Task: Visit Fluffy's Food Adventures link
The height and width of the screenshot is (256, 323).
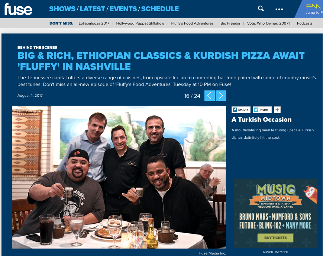Action: click(193, 23)
